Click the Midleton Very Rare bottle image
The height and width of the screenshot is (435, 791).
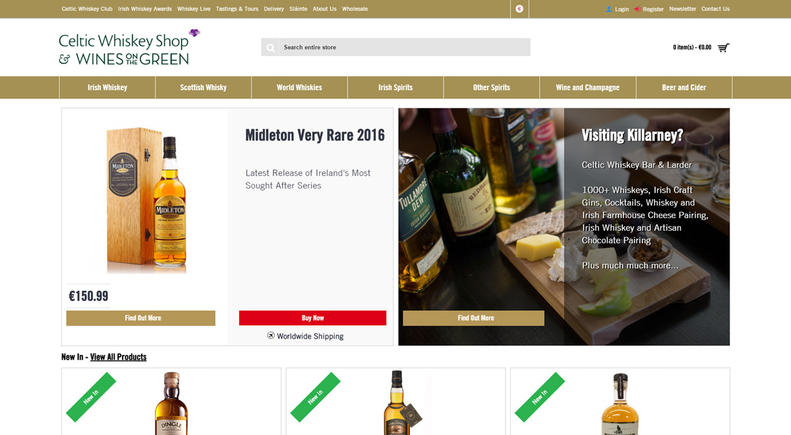(147, 200)
